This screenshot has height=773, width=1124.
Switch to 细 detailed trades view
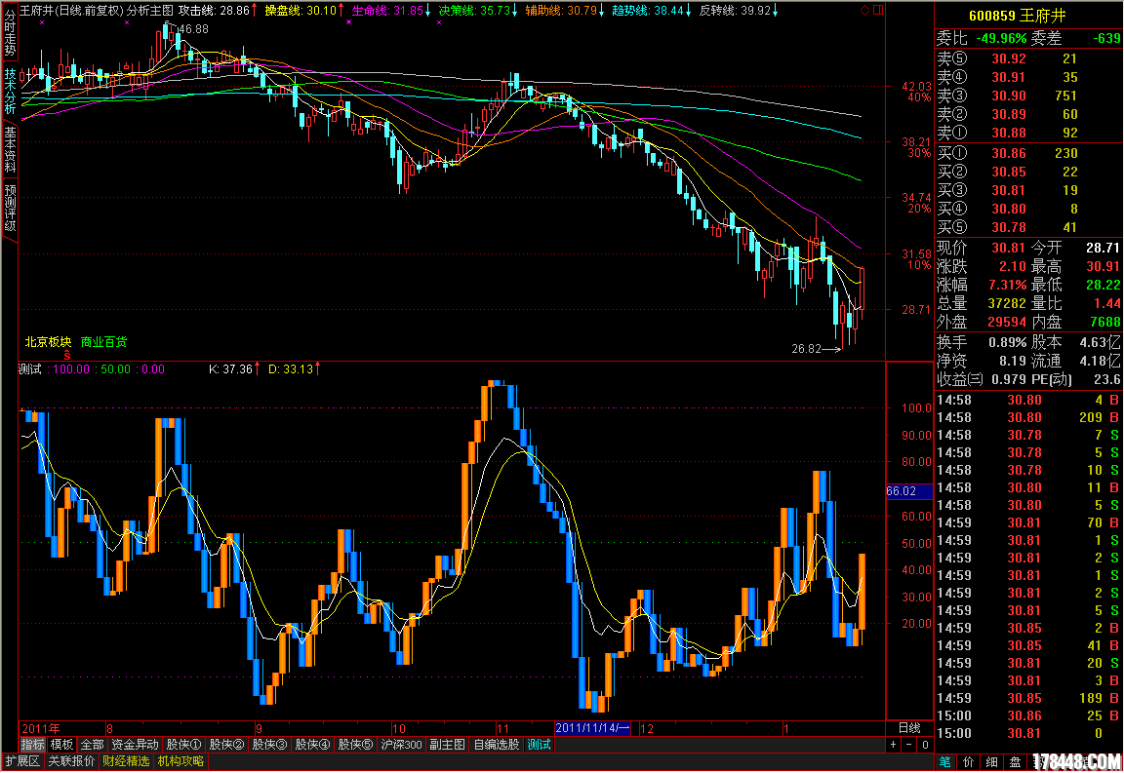pos(991,761)
